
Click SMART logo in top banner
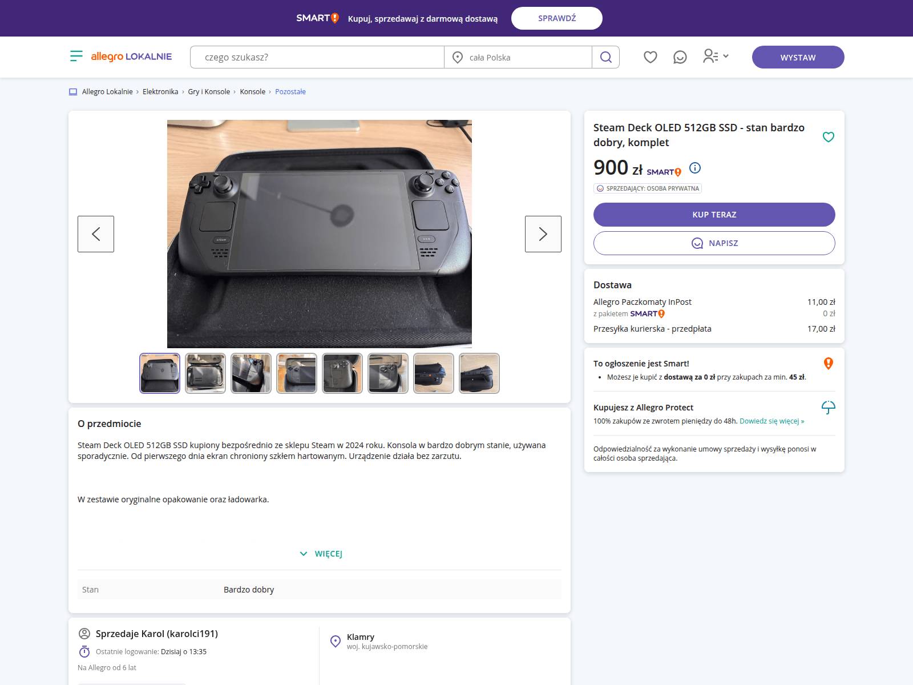point(318,18)
